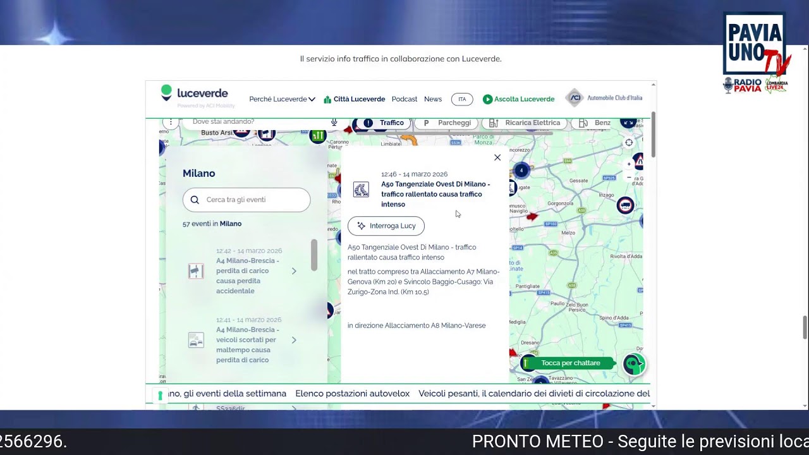Click the green lanes map marker
The width and height of the screenshot is (809, 455).
point(318,135)
